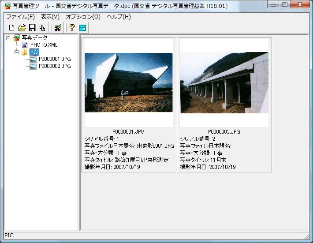
Task: Click the teal window layout toolbar icon
Action: (82, 28)
